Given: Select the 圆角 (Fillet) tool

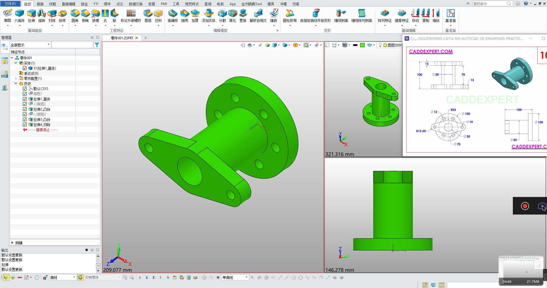Looking at the screenshot, I should (75, 16).
